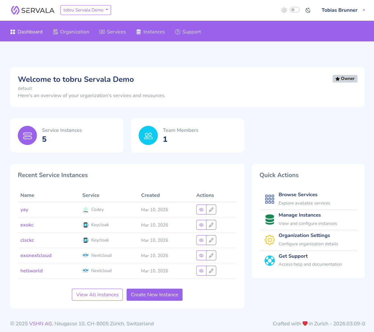Open the clsckc instance link
Viewport: 374px width, 332px height.
[27, 240]
